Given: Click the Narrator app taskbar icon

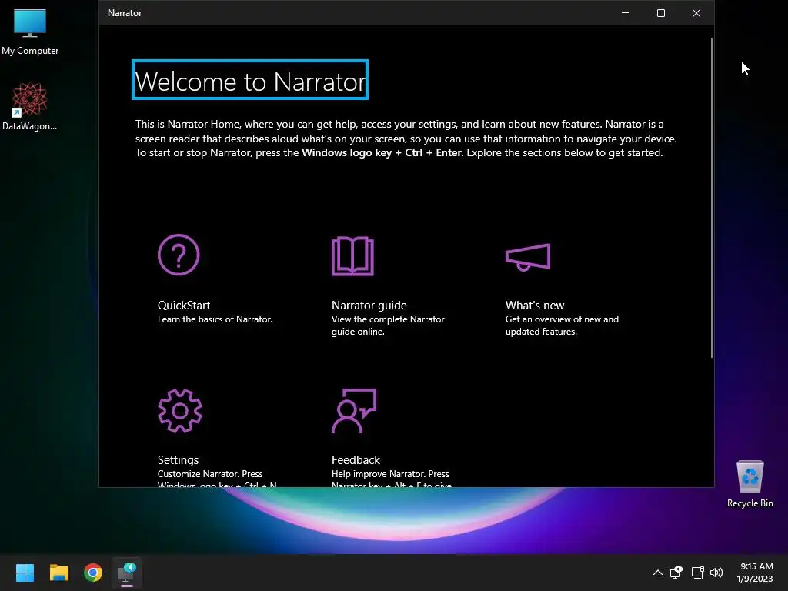Looking at the screenshot, I should tap(127, 573).
